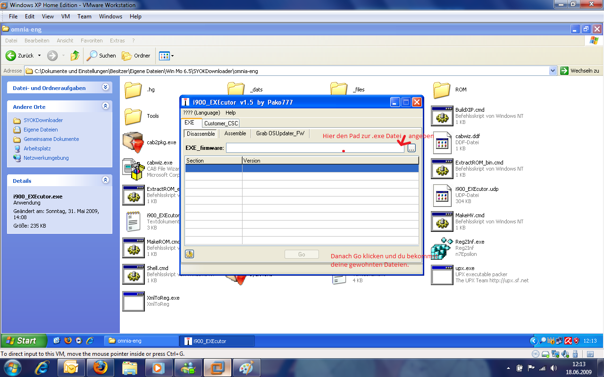604x377 pixels.
Task: Select the Tools folder
Action: 133,116
